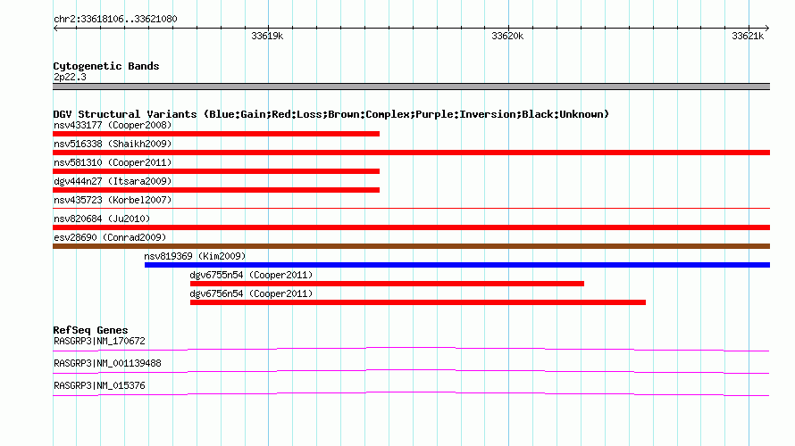The width and height of the screenshot is (795, 446).
Task: Click the left arrow on the ruler
Action: pyautogui.click(x=55, y=29)
